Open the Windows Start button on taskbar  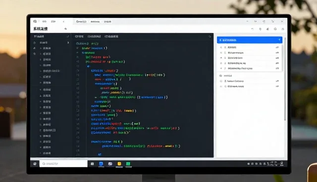point(35,164)
